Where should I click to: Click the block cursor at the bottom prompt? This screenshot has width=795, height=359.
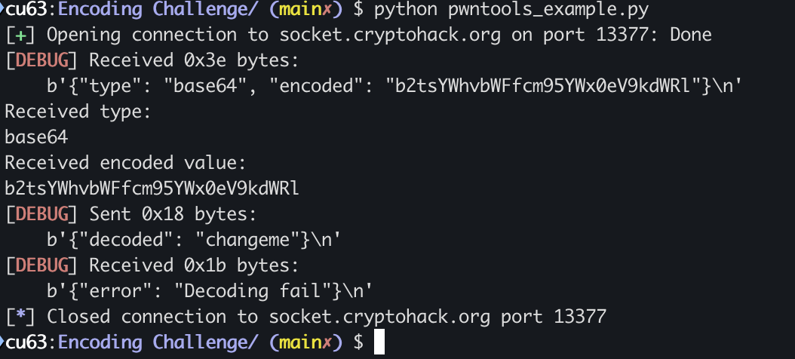[x=379, y=342]
